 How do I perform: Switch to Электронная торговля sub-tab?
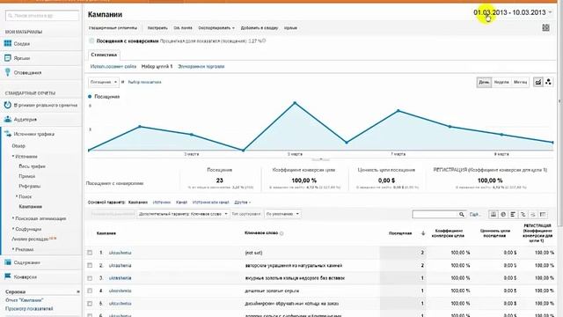201,67
